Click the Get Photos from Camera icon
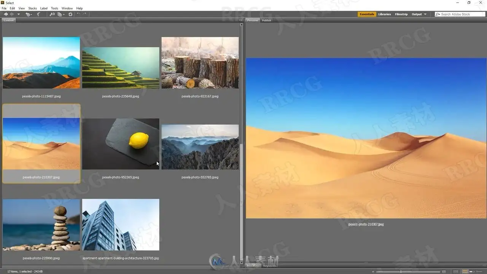 [x=52, y=14]
